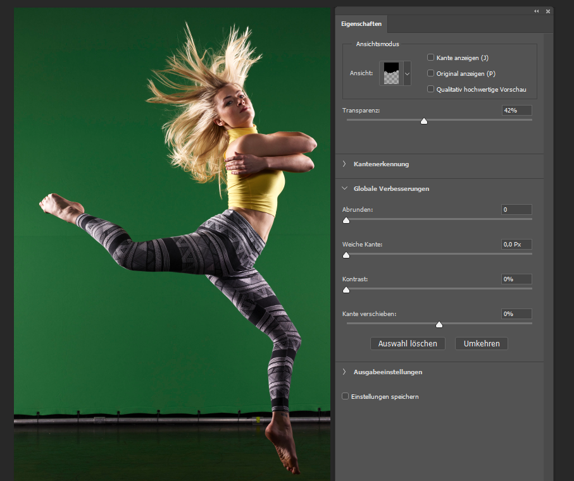
Task: Click the Ansicht preview thumbnail
Action: (390, 73)
